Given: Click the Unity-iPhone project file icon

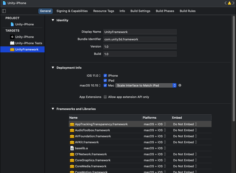Looking at the screenshot, I should tap(12, 24).
